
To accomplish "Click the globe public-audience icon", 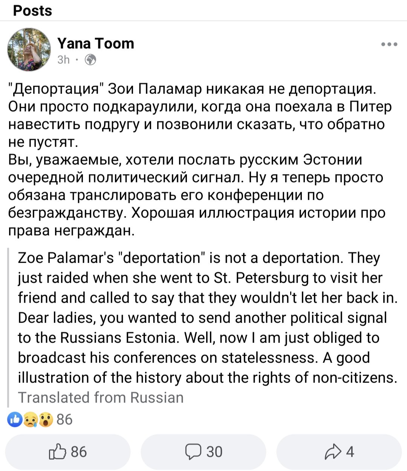I will (x=90, y=60).
